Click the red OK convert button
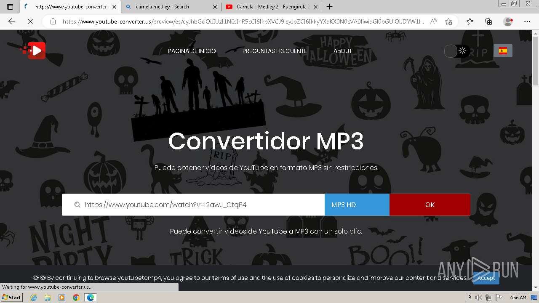The height and width of the screenshot is (303, 539). [430, 205]
